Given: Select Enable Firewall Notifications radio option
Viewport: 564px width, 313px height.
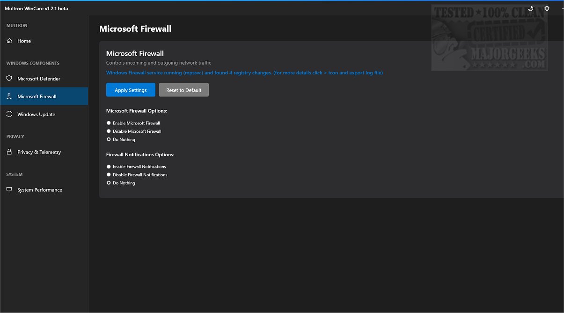Looking at the screenshot, I should pyautogui.click(x=109, y=167).
